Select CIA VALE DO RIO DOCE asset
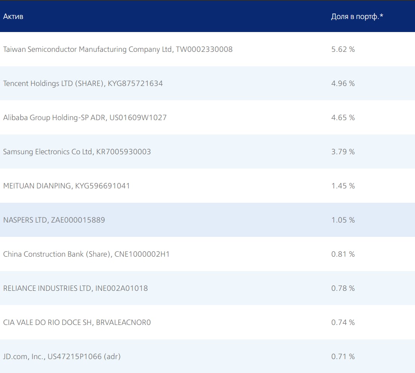This screenshot has width=415, height=373. (x=77, y=322)
